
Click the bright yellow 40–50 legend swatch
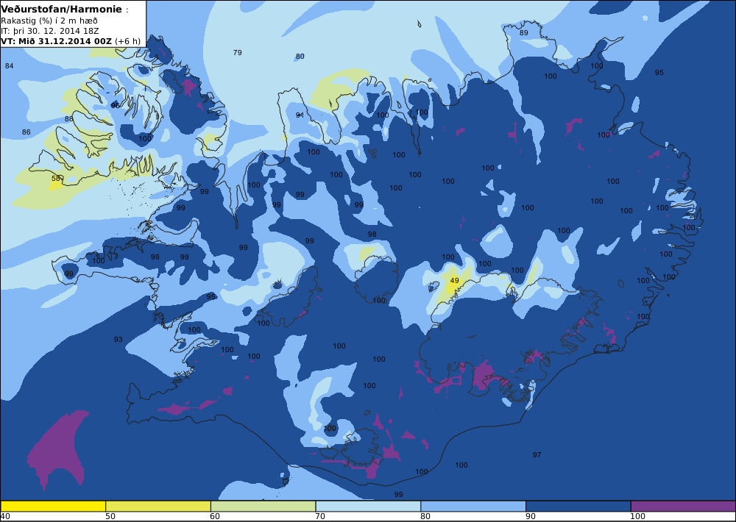(53, 506)
